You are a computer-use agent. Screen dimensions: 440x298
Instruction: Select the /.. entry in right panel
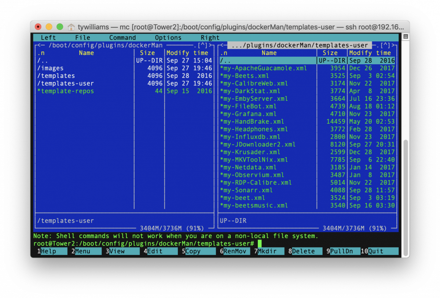click(x=307, y=61)
